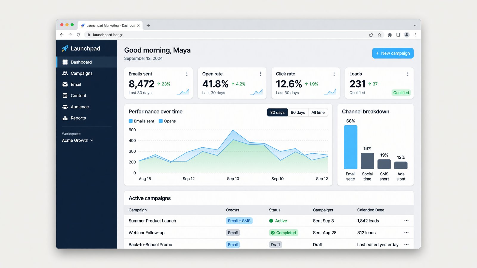Toggle the Opens legend series
477x268 pixels.
pyautogui.click(x=167, y=121)
